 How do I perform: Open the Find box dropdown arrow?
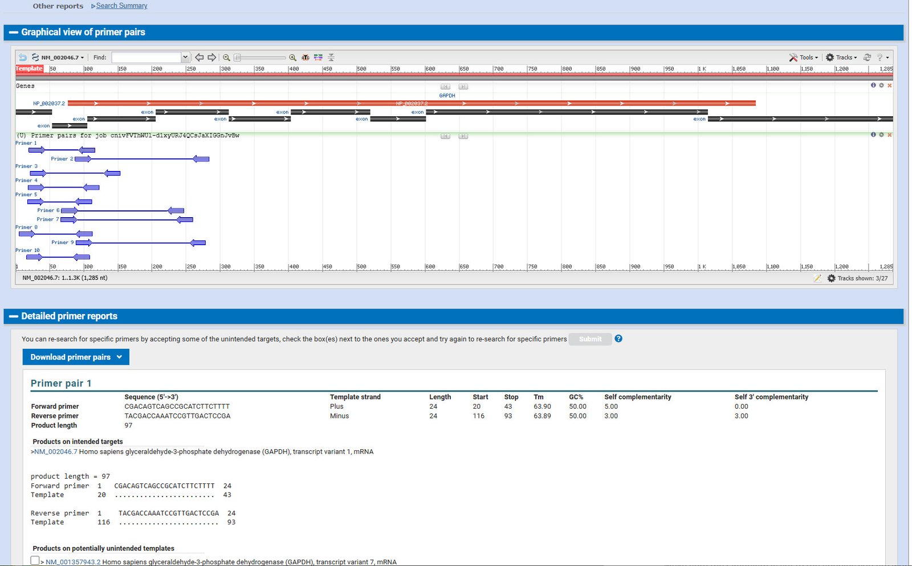185,57
